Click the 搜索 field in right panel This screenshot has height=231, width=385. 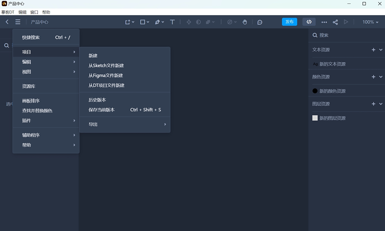coord(346,35)
